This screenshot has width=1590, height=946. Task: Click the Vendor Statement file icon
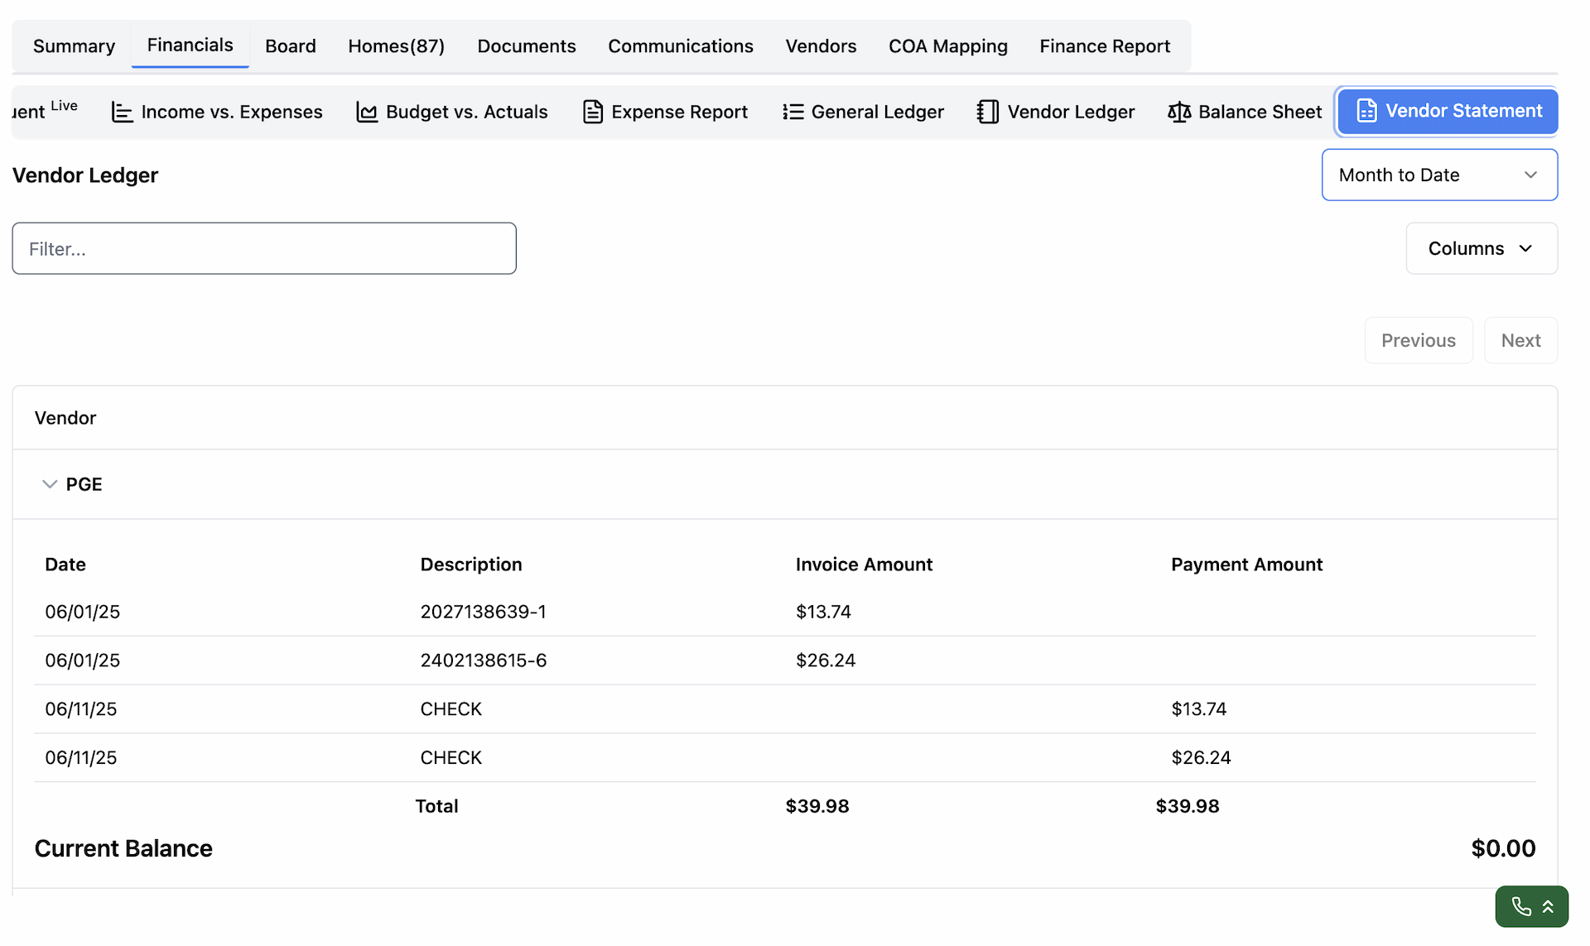point(1367,111)
